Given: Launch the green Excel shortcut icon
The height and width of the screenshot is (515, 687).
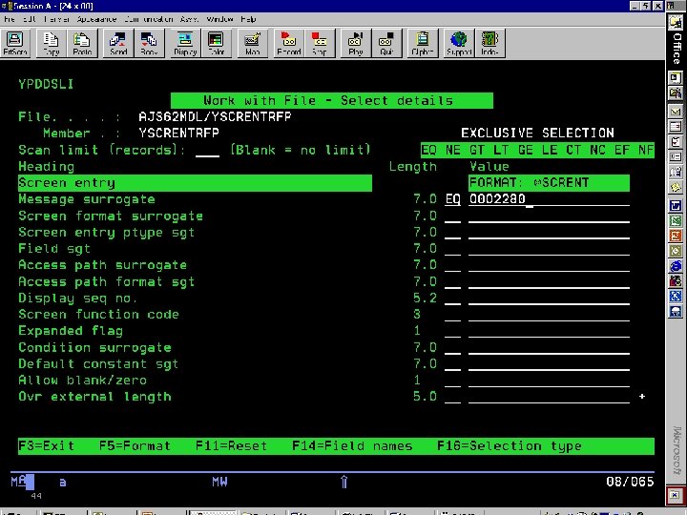Looking at the screenshot, I should [676, 220].
